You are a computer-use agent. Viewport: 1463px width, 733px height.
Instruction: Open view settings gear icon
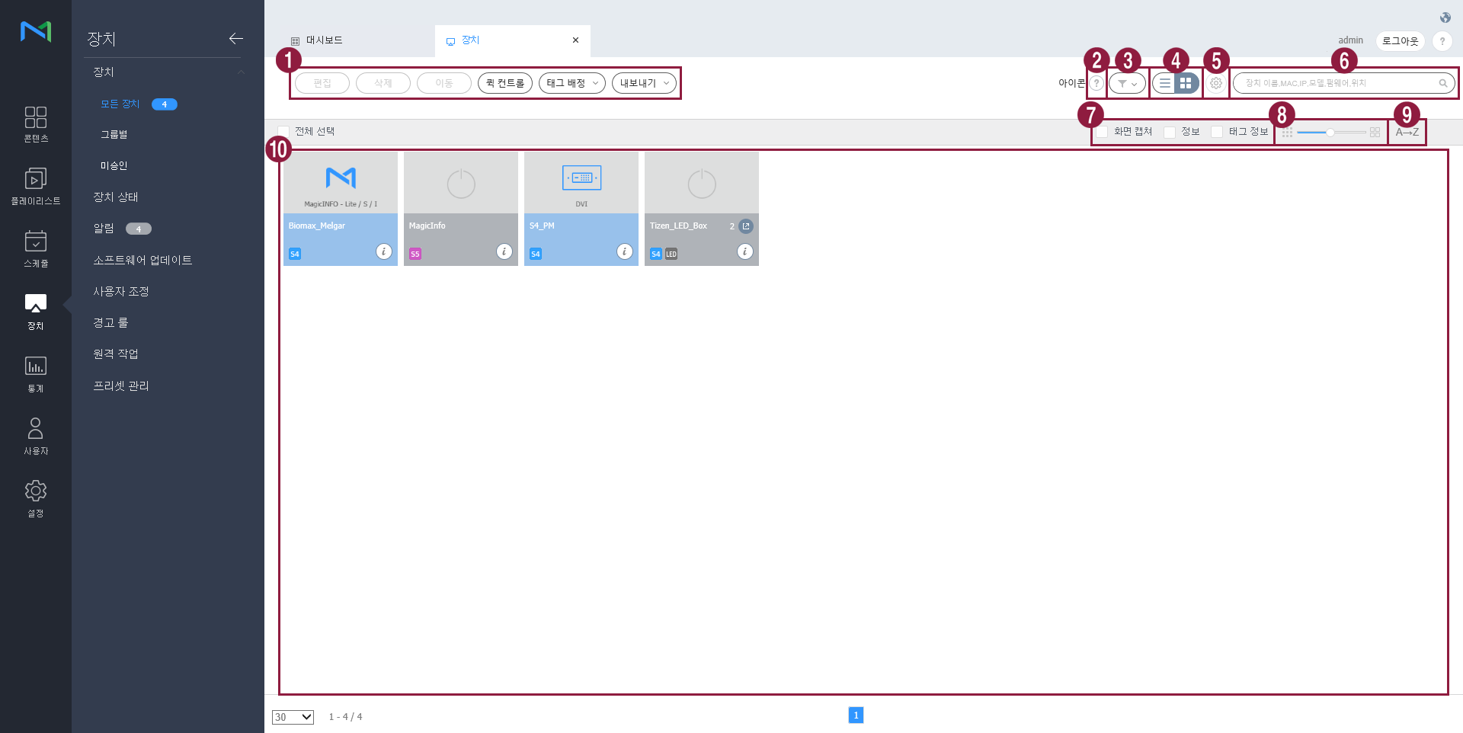coord(1216,83)
